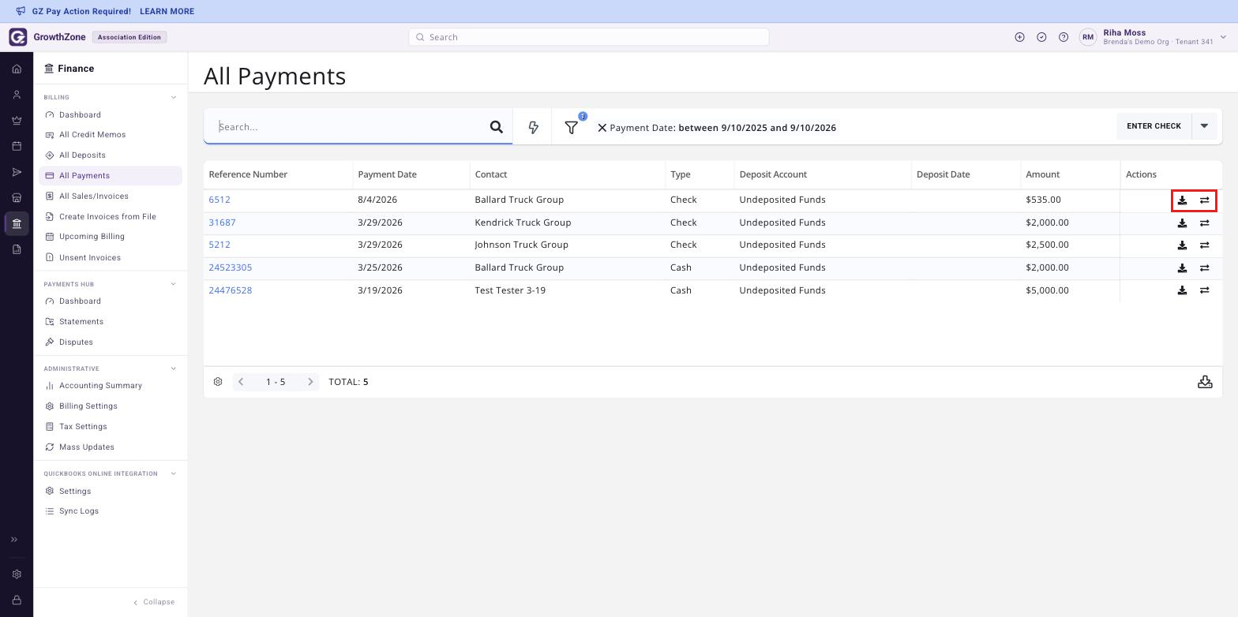Collapse QuickBooks Online Integration section
1238x617 pixels.
click(x=174, y=473)
